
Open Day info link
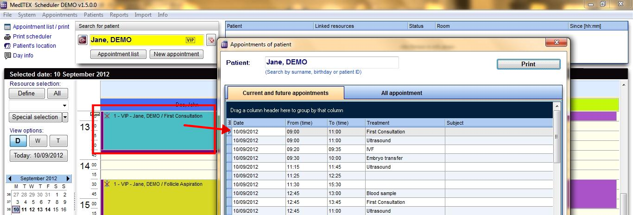pyautogui.click(x=23, y=56)
